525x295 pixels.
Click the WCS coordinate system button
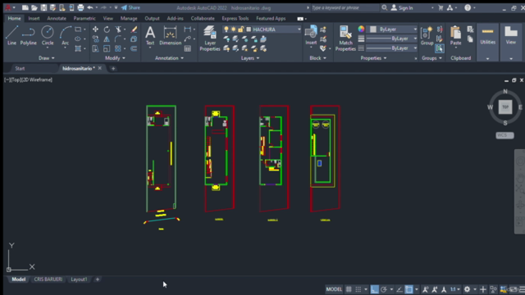(504, 135)
